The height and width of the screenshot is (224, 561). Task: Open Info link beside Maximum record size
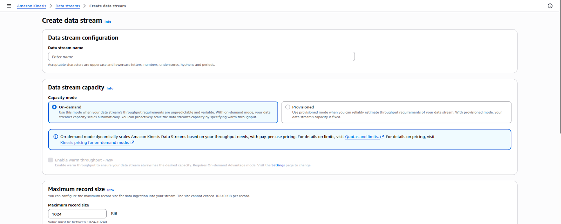[110, 190]
